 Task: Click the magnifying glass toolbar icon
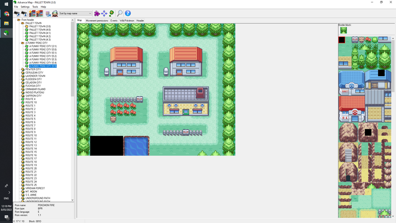click(120, 13)
